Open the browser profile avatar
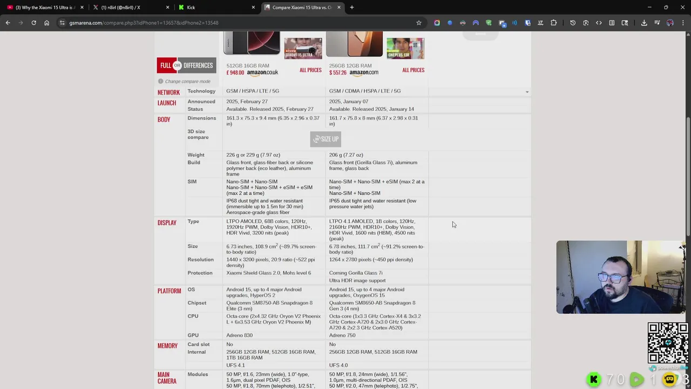The image size is (691, 389). coord(670,23)
